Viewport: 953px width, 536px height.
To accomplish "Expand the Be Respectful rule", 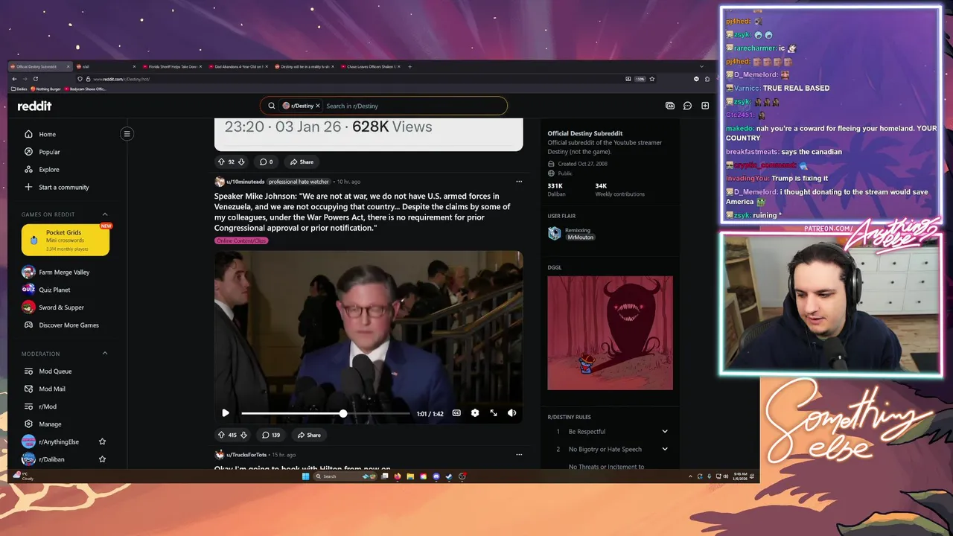I will (x=665, y=432).
